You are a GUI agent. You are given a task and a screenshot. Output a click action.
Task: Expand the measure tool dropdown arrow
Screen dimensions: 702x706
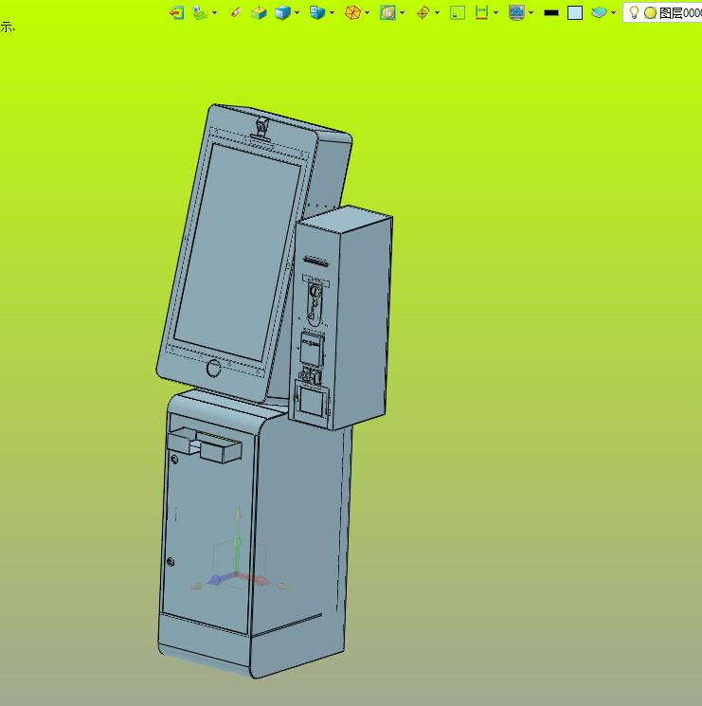pyautogui.click(x=495, y=13)
